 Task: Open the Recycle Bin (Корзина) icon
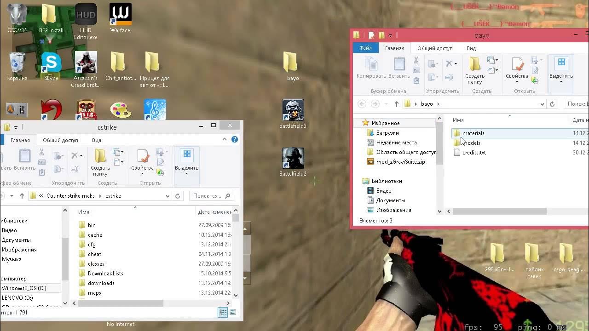coord(17,66)
